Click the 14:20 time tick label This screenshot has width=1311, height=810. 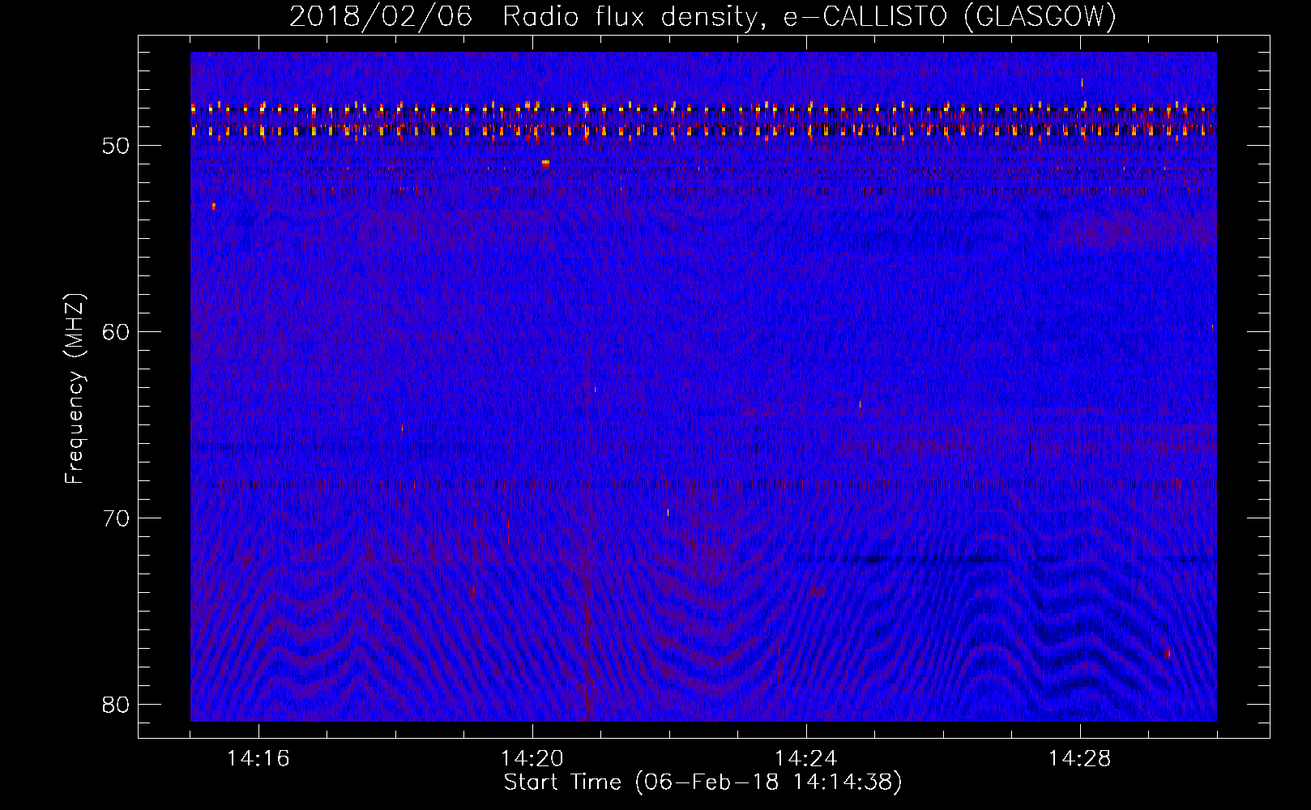pos(532,759)
